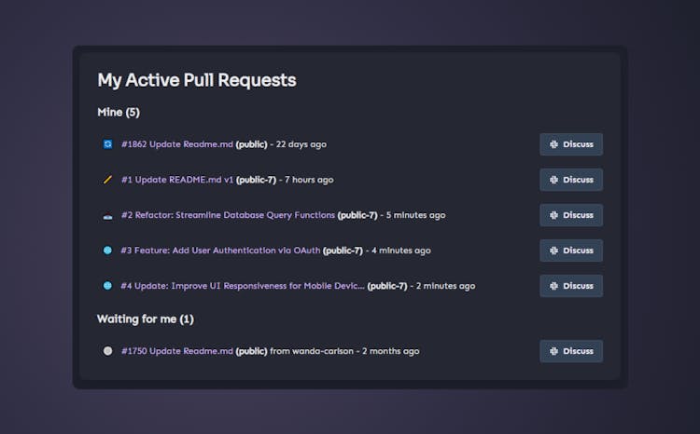The width and height of the screenshot is (700, 434).
Task: Click the blue circle icon beside PR #4
Action: pyautogui.click(x=107, y=286)
